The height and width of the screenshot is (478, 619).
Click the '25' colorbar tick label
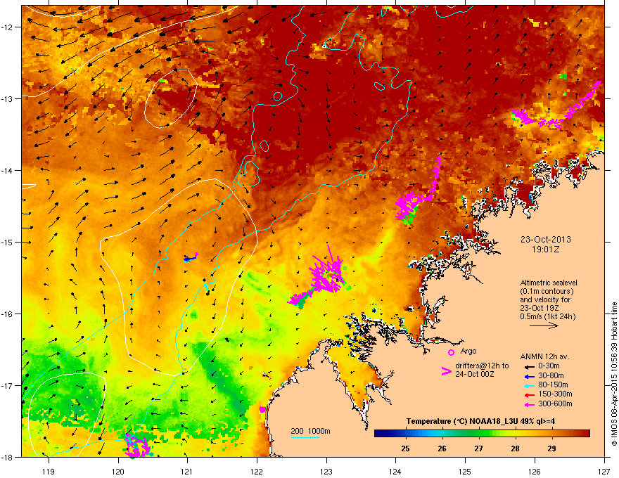(405, 448)
